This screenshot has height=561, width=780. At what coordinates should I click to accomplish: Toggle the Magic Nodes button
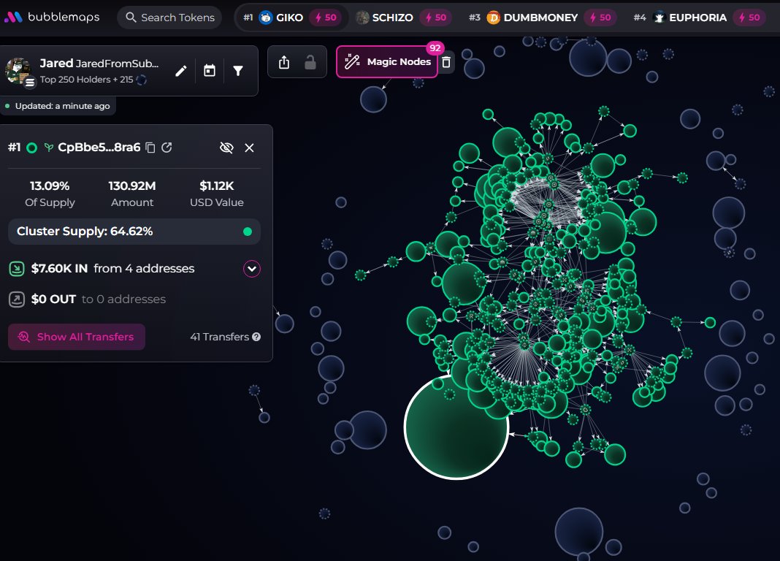(387, 62)
